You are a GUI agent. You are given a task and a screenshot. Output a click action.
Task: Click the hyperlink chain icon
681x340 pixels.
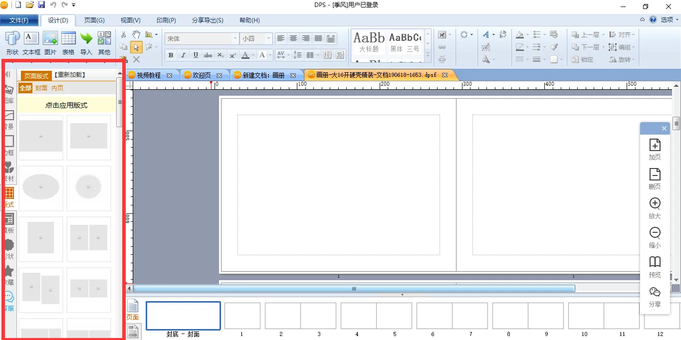point(442,47)
